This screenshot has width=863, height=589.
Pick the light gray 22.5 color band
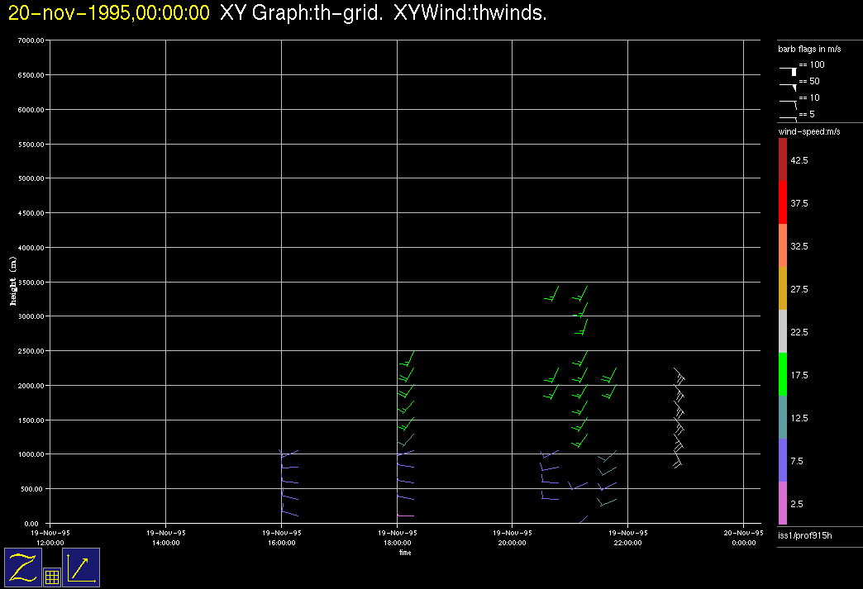[x=783, y=332]
